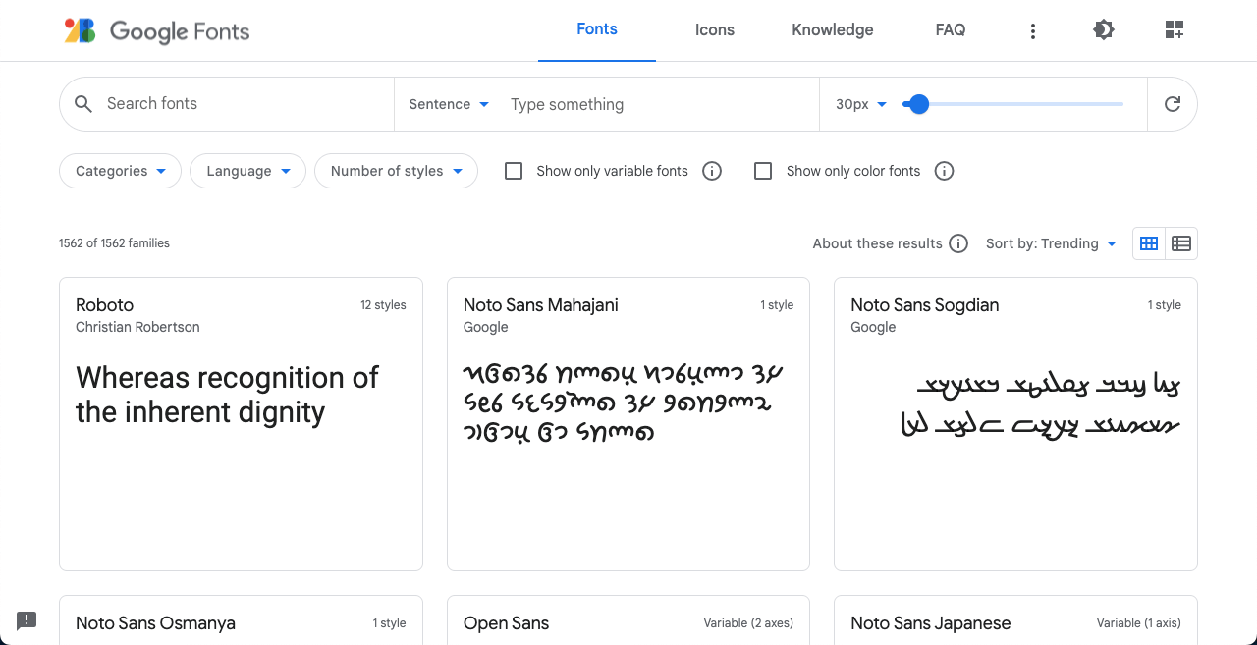Screen dimensions: 1257x645
Task: Open the Noto Sans Sogdian font card
Action: point(1015,424)
